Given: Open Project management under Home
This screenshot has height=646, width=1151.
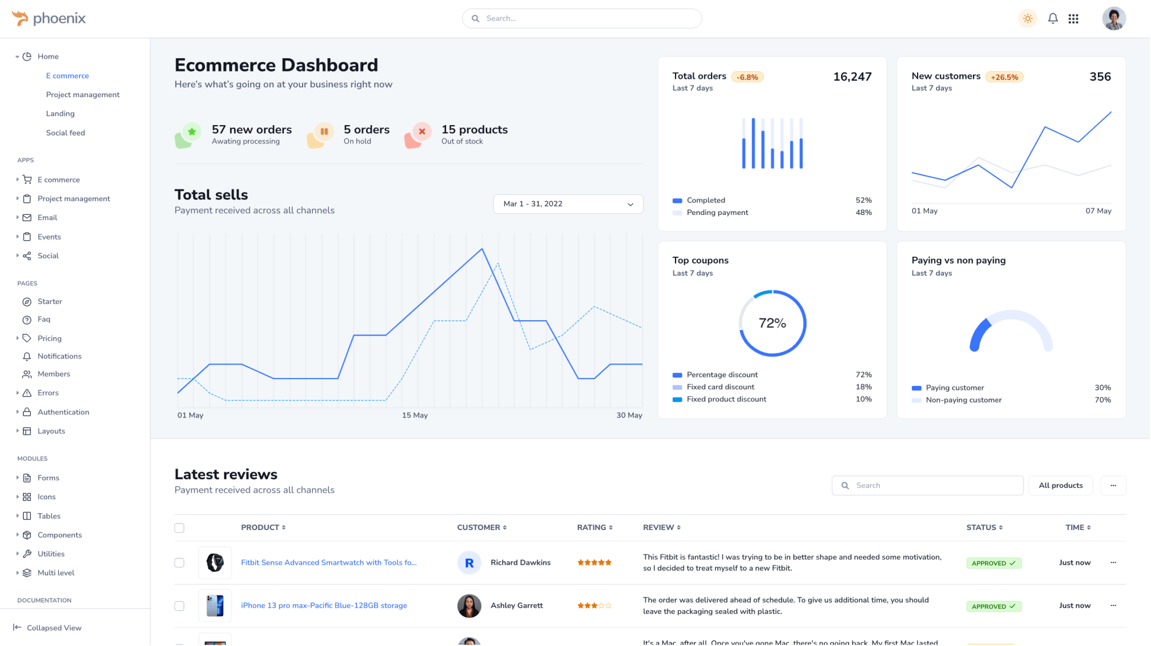Looking at the screenshot, I should pyautogui.click(x=82, y=95).
